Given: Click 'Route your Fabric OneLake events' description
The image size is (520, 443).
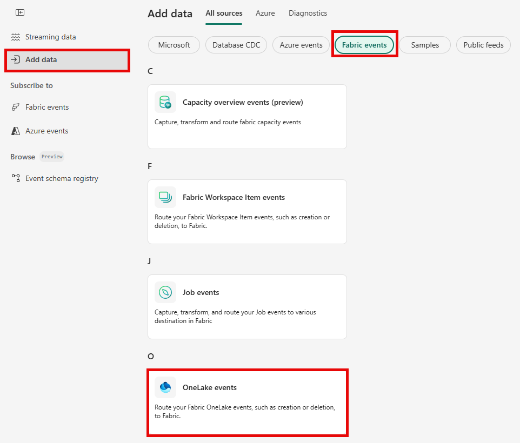Looking at the screenshot, I should 245,412.
